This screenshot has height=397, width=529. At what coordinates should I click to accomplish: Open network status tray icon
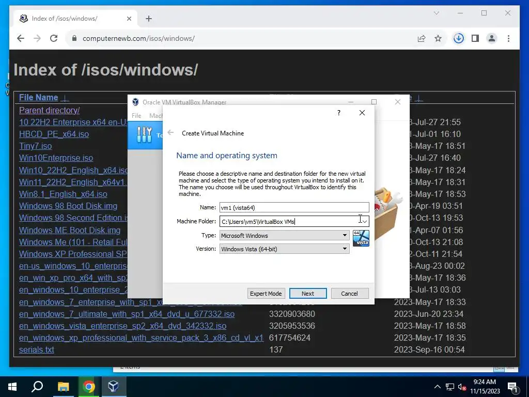[x=450, y=387]
